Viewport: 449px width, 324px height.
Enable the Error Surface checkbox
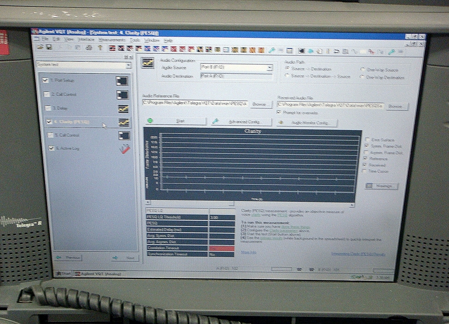(x=367, y=139)
